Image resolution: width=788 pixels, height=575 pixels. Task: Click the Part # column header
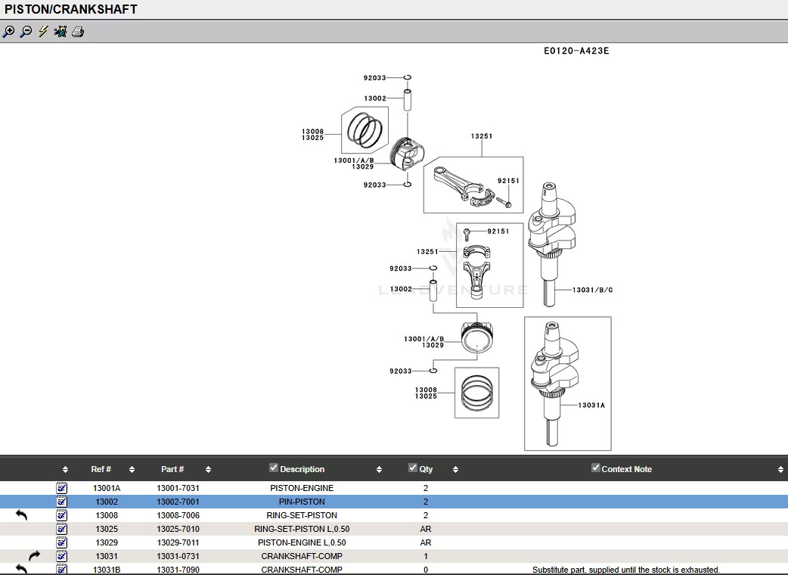point(172,469)
